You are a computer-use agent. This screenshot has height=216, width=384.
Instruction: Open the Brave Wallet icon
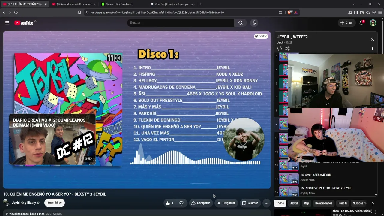pyautogui.click(x=362, y=13)
